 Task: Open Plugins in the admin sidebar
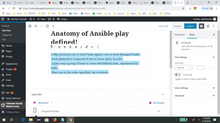coord(9,69)
